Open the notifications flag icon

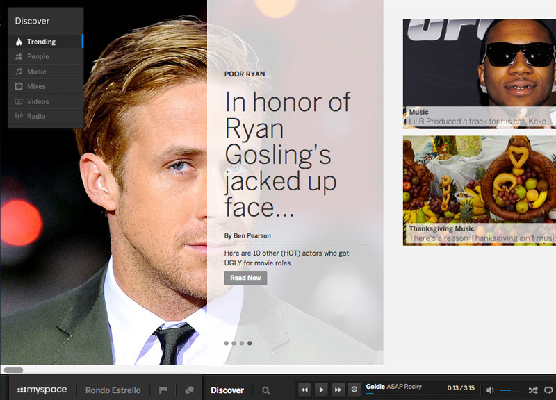pos(163,390)
